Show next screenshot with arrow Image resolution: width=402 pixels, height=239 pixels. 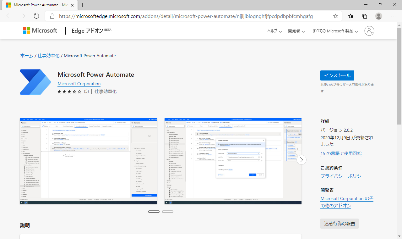(x=301, y=160)
